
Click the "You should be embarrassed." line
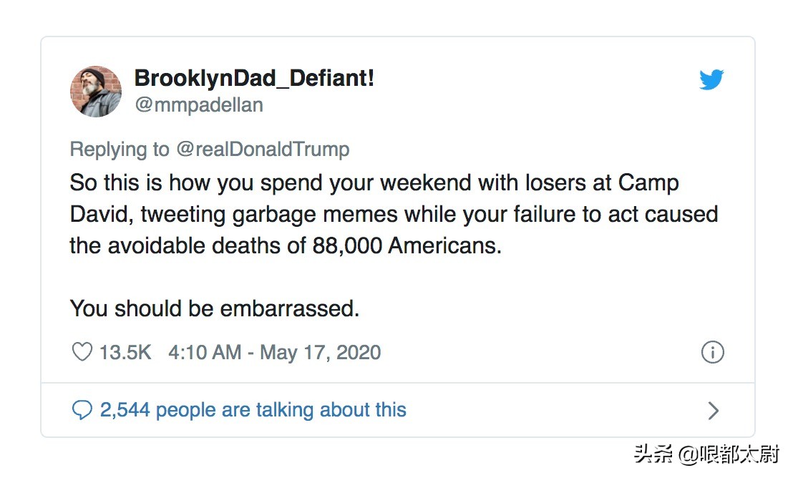click(x=214, y=308)
